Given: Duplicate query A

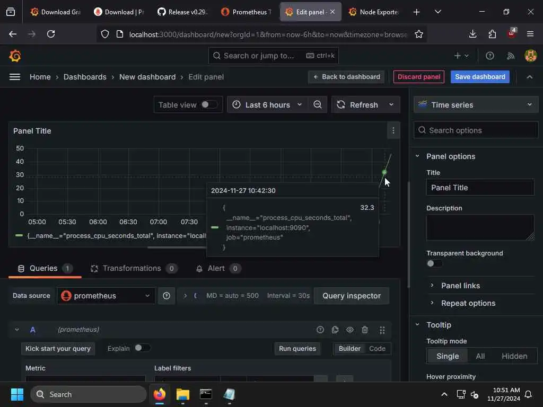Looking at the screenshot, I should [335, 330].
